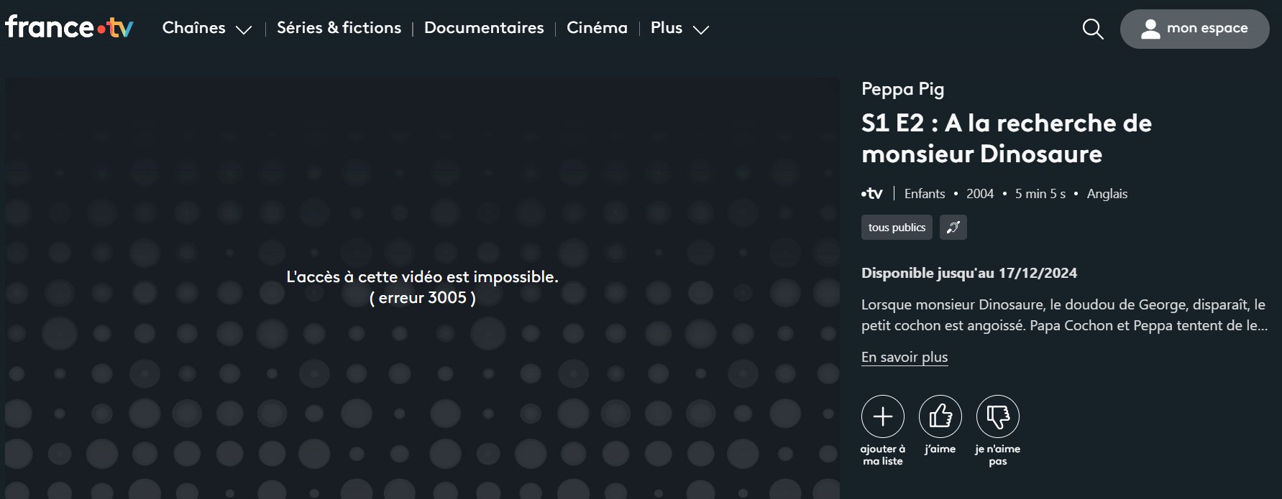Click the 2004 year label
Screen dimensions: 1282x499
click(x=980, y=194)
